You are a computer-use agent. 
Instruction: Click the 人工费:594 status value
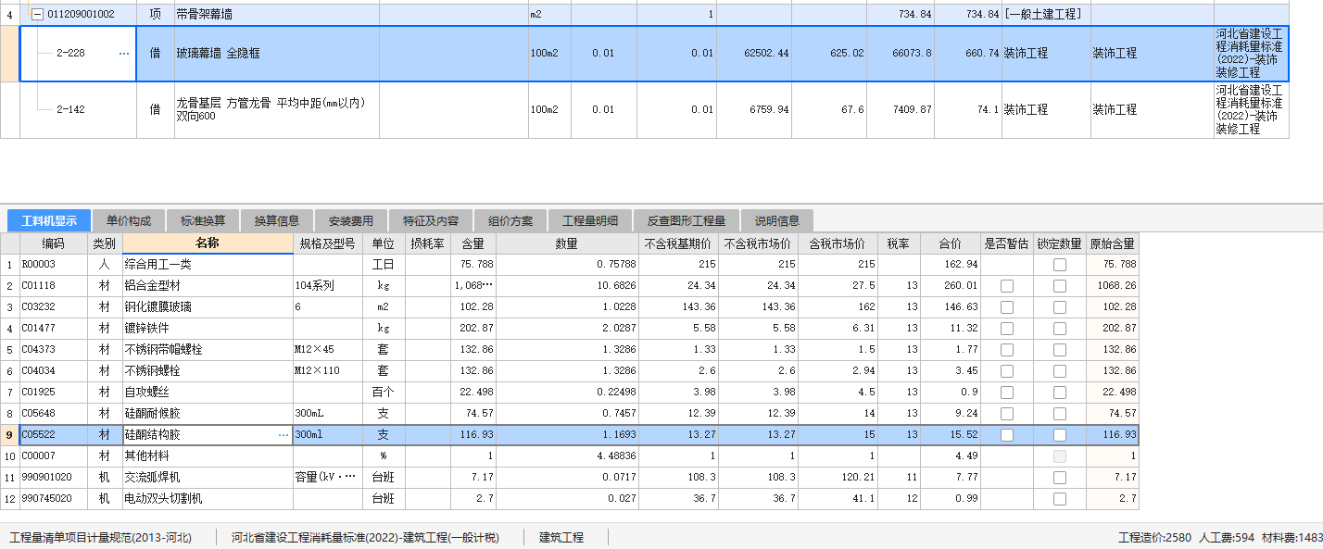(x=1226, y=538)
